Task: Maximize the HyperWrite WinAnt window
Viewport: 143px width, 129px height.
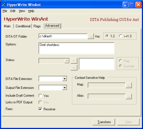Action: pos(132,5)
